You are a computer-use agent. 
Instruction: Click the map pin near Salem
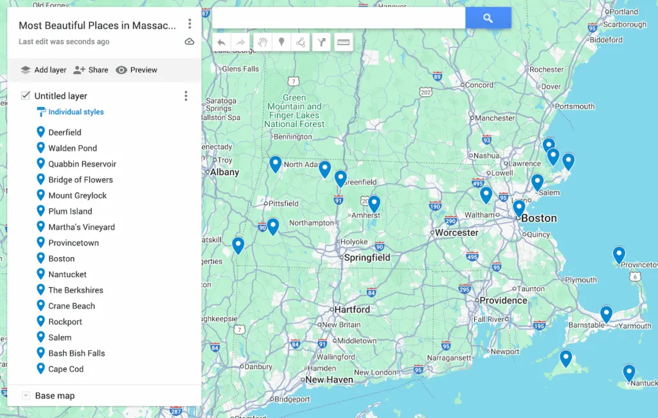537,183
